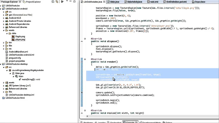Select player.png file
This screenshot has width=219, height=123.
click(20, 39)
